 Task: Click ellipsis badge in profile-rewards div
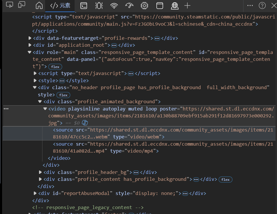pyautogui.click(x=157, y=38)
